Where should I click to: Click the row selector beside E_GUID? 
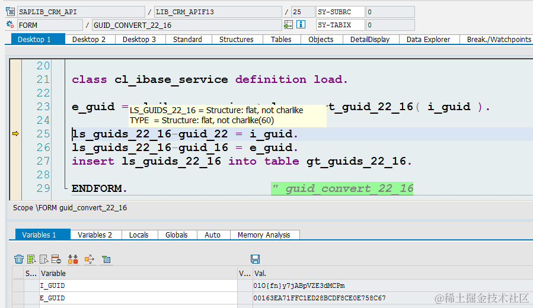pyautogui.click(x=18, y=298)
